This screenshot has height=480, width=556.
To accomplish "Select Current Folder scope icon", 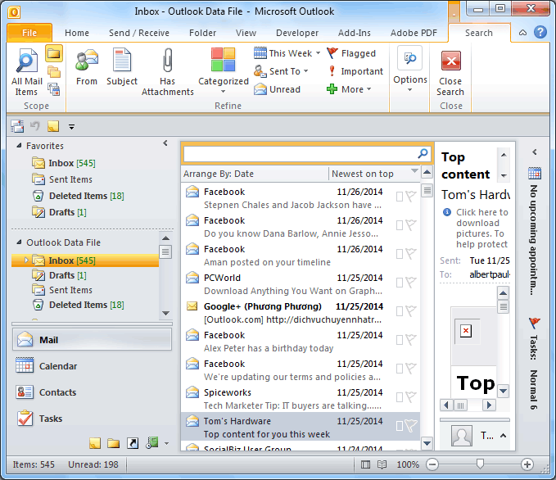I will [54, 53].
